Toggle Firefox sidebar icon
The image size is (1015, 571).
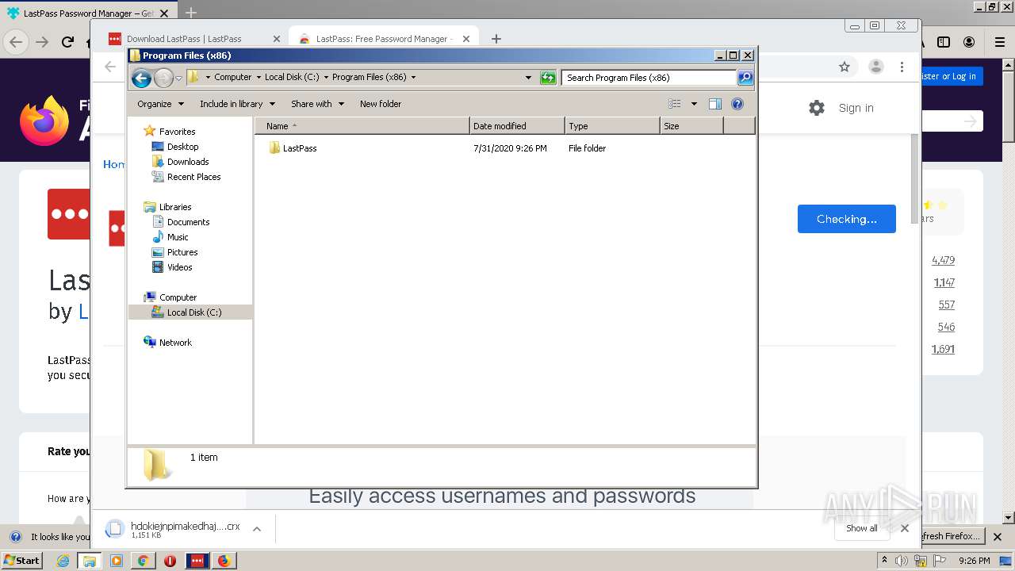point(944,42)
